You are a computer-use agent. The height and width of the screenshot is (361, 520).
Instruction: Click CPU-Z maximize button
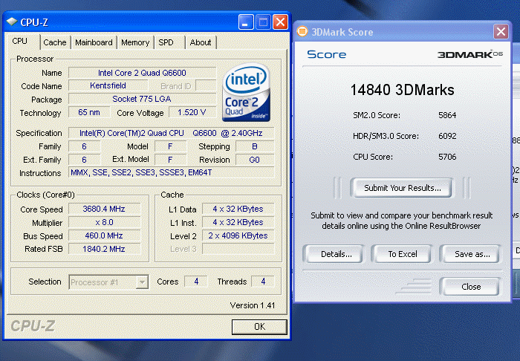pos(263,22)
